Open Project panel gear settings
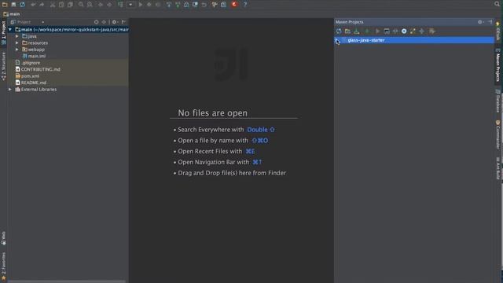Viewport: 503px width, 283px height. tap(115, 22)
